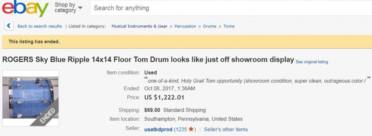Click the Shop by category arrow
This screenshot has height=136, width=372.
coord(80,7)
